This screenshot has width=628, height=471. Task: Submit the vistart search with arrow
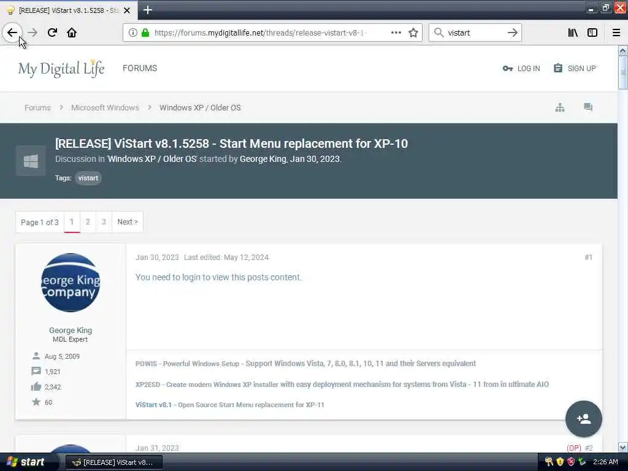coord(512,33)
